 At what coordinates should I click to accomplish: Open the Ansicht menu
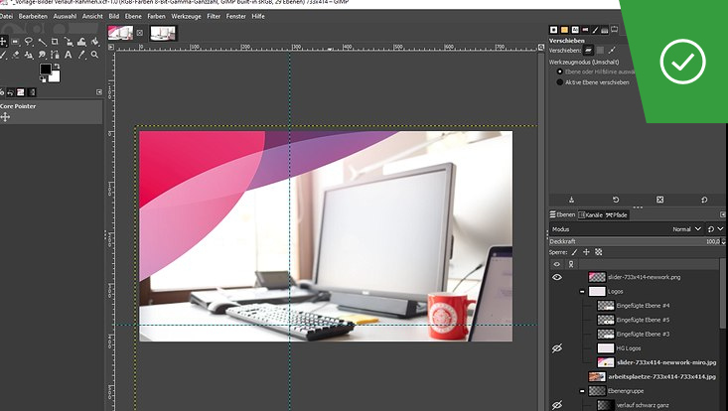click(x=92, y=16)
